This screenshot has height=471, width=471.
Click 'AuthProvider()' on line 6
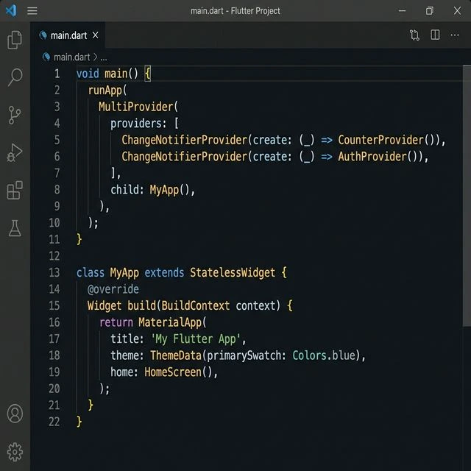pyautogui.click(x=378, y=157)
